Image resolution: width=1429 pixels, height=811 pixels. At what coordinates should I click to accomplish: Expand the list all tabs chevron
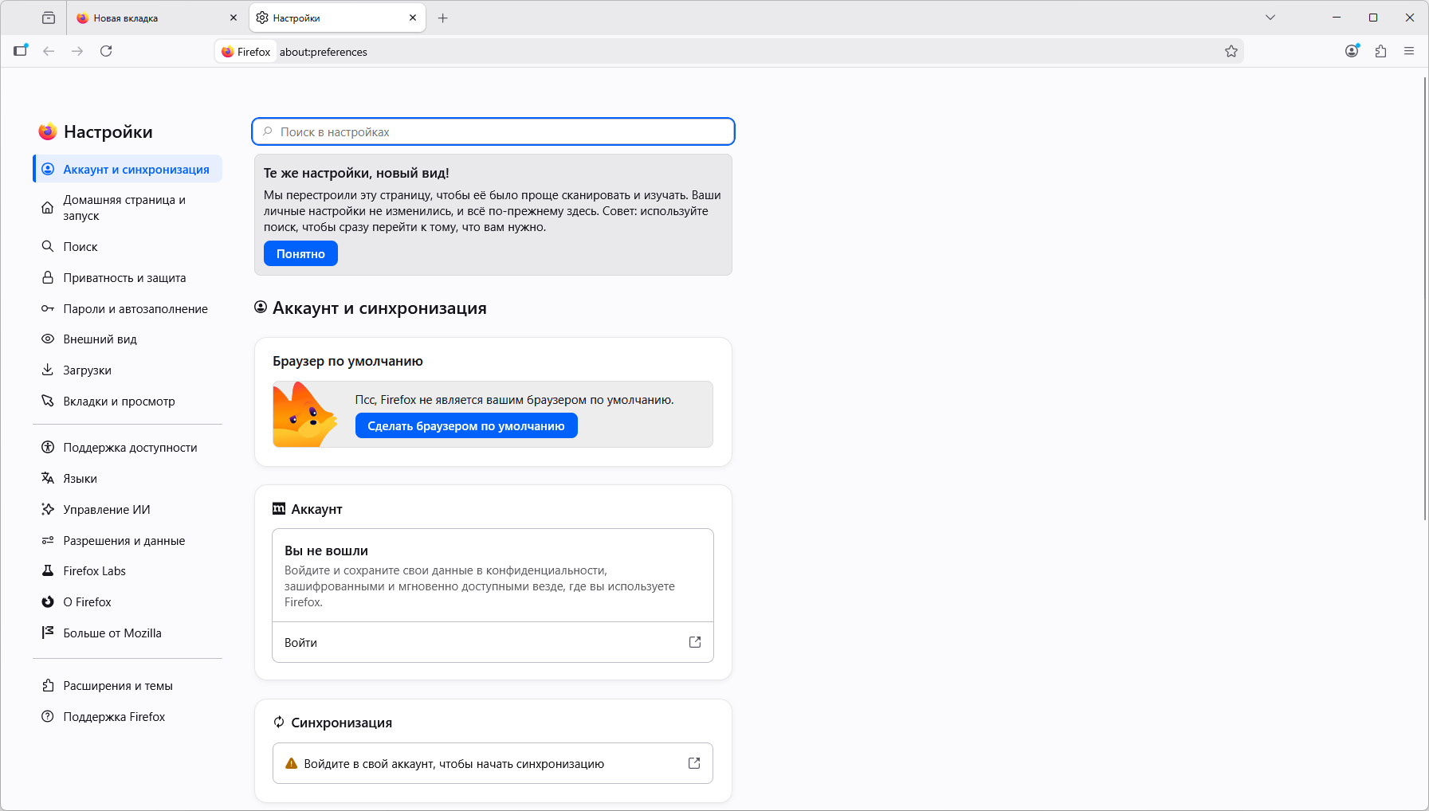pyautogui.click(x=1270, y=18)
